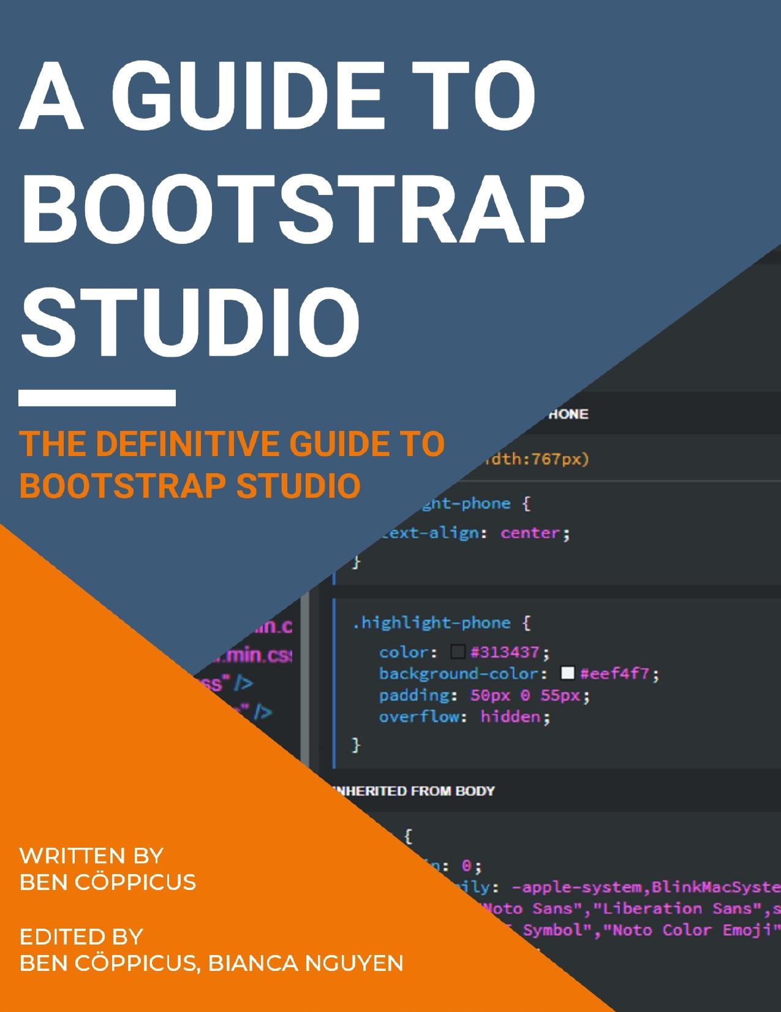Click the "INHERITED FROM BODY" header
The height and width of the screenshot is (1012, 781).
(x=413, y=791)
